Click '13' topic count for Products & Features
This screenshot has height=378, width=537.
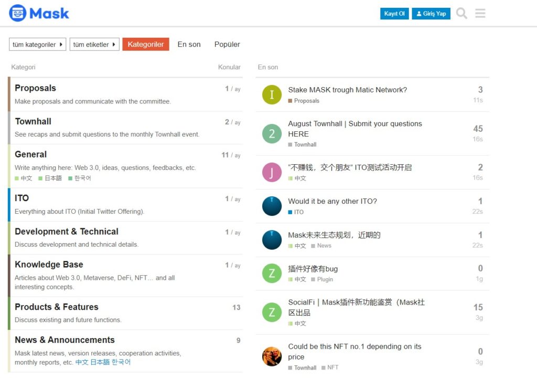237,308
